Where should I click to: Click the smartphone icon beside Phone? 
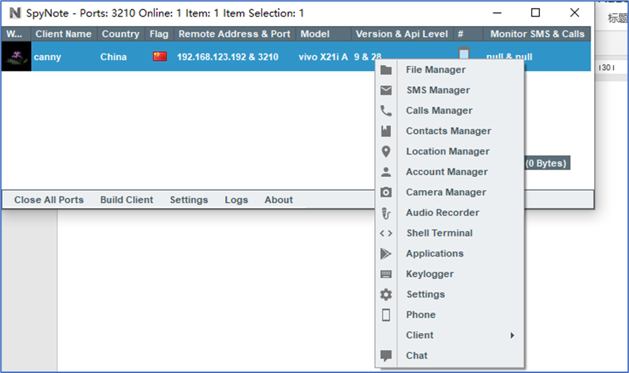point(386,315)
